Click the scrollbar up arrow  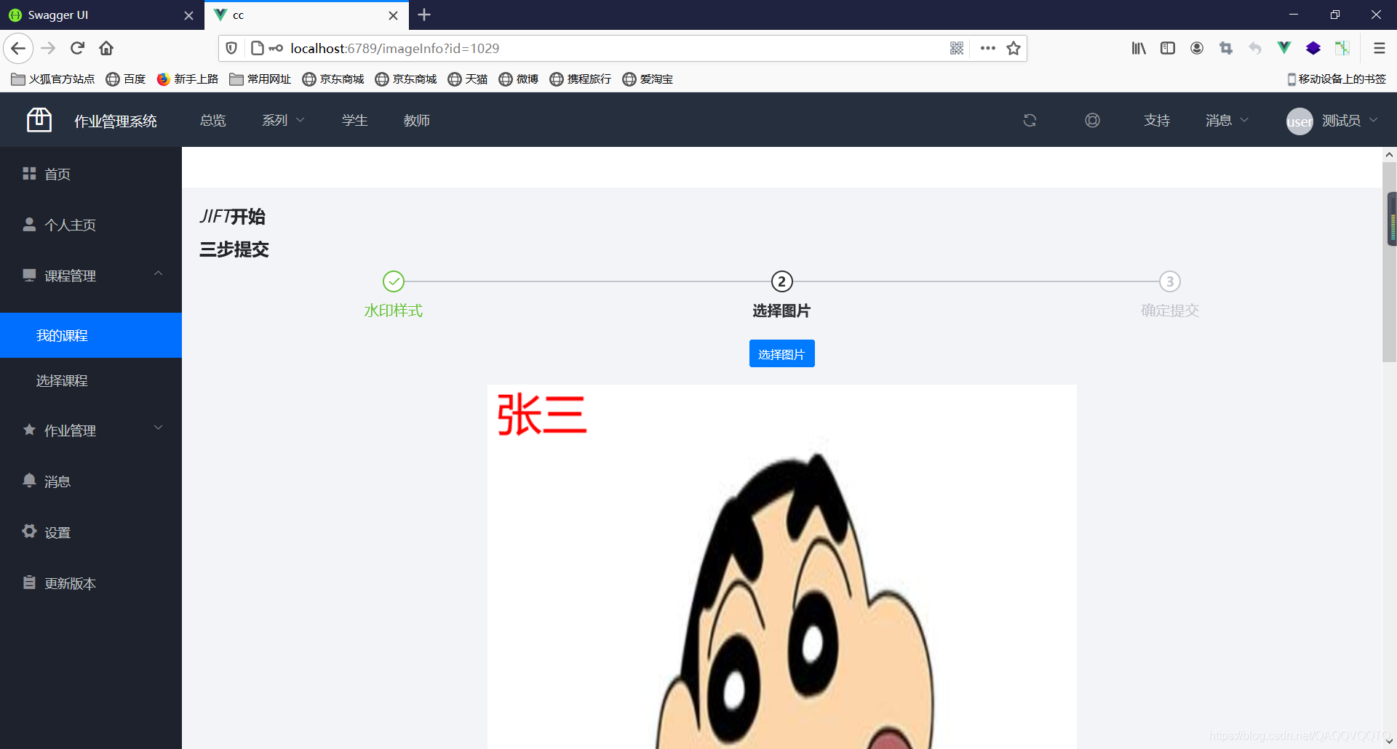pos(1390,155)
